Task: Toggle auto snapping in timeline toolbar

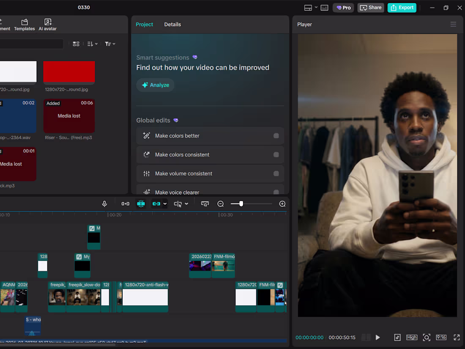Action: [x=141, y=203]
